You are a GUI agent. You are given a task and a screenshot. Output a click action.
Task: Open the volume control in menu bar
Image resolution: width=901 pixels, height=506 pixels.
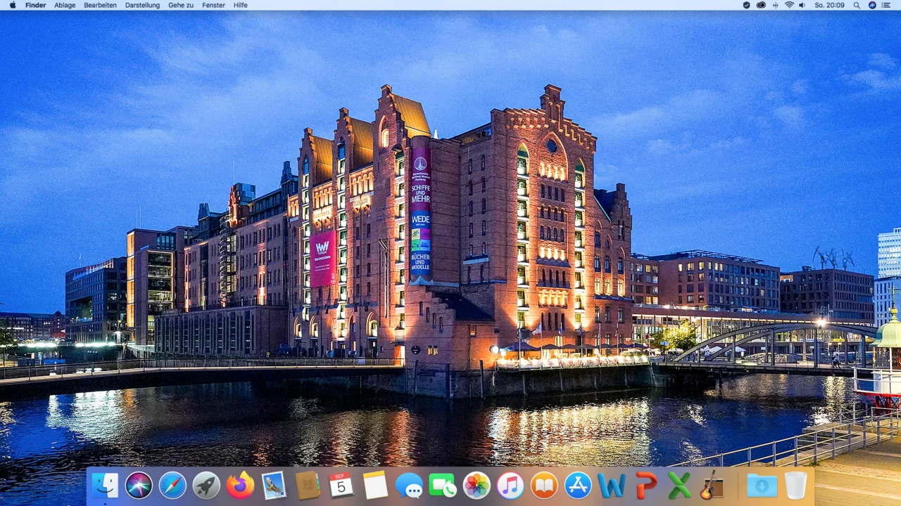coord(802,5)
